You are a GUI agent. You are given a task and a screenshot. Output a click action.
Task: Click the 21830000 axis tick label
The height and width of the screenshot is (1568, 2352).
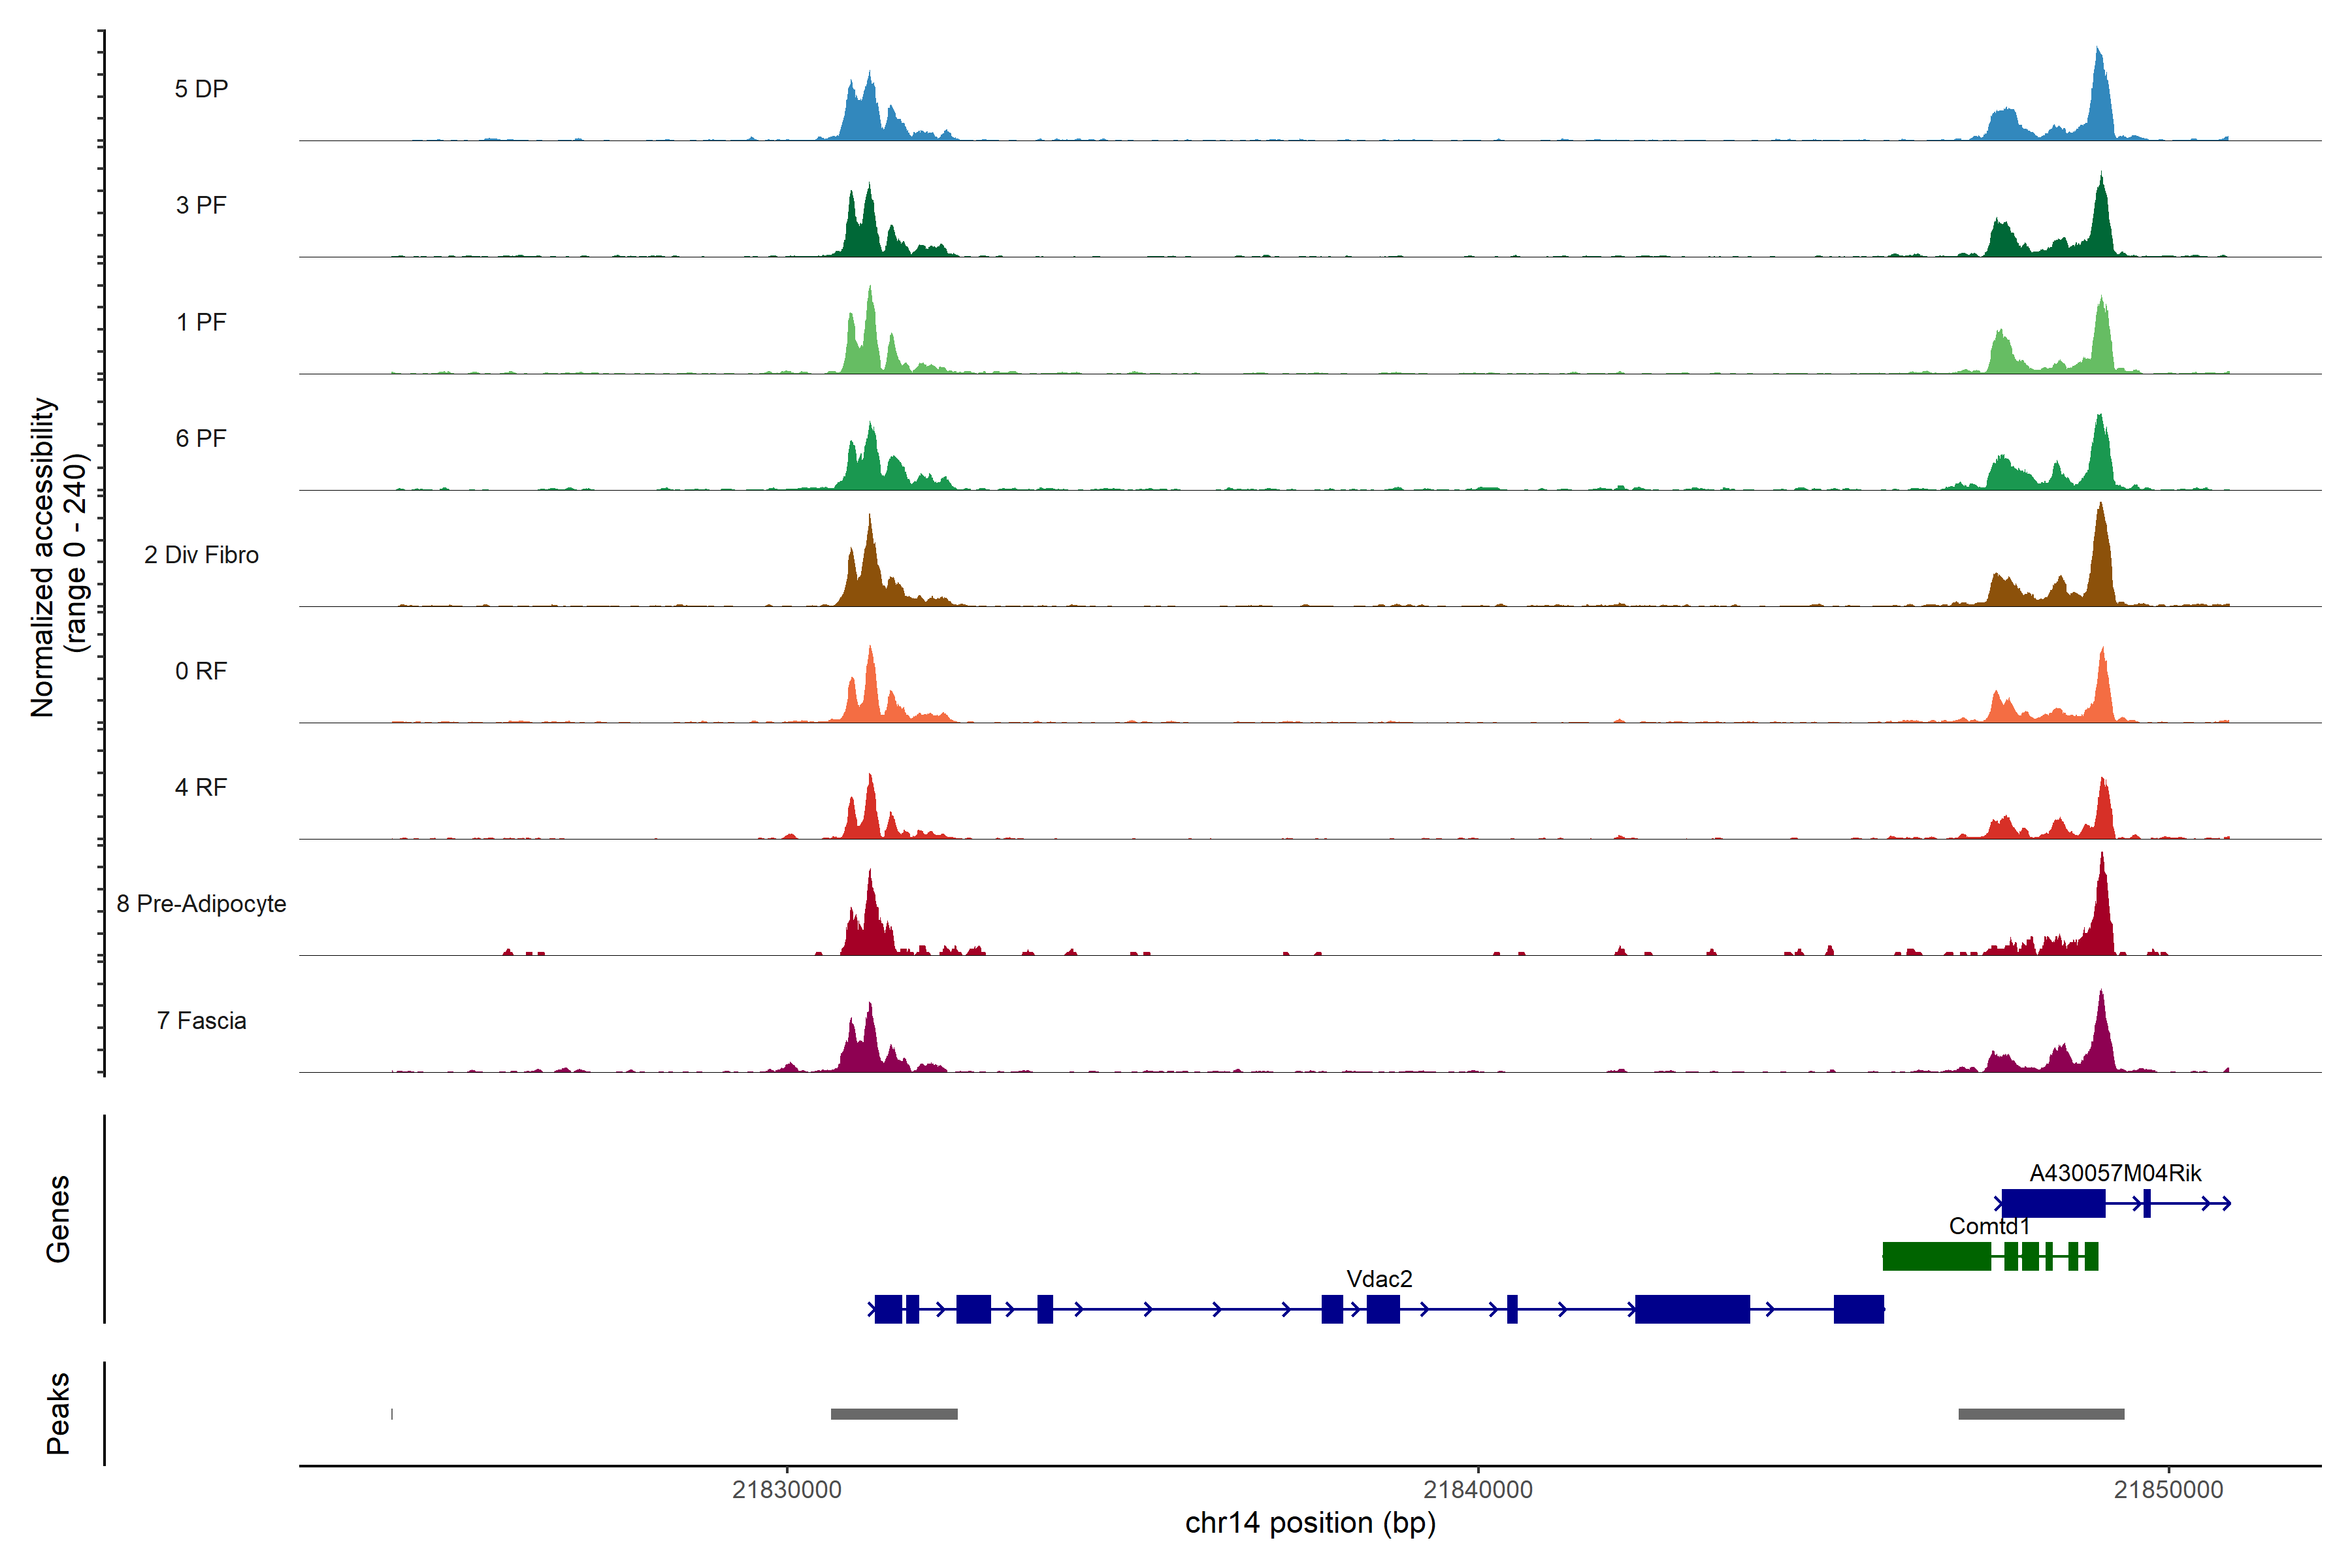tap(787, 1490)
